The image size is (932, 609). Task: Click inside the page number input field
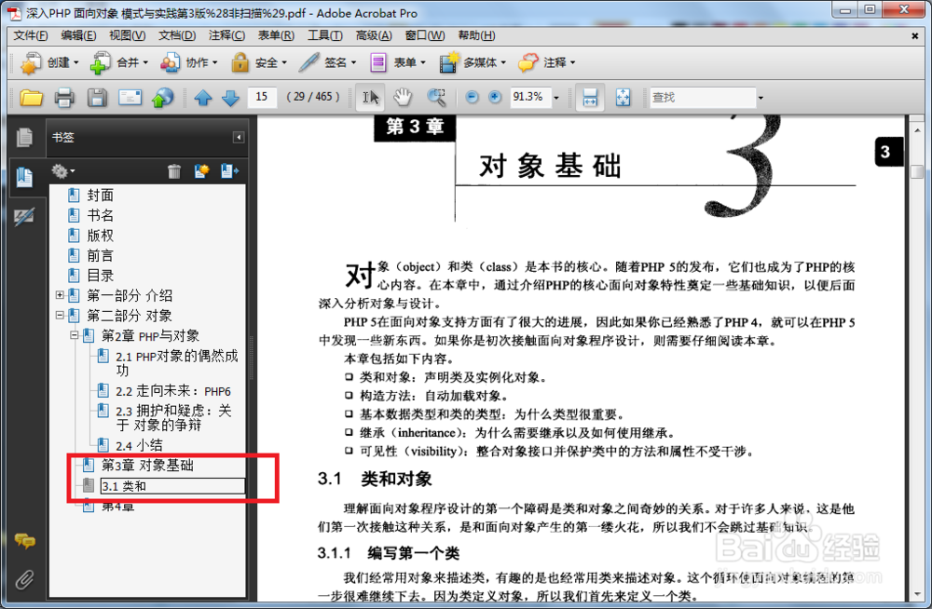click(x=262, y=97)
